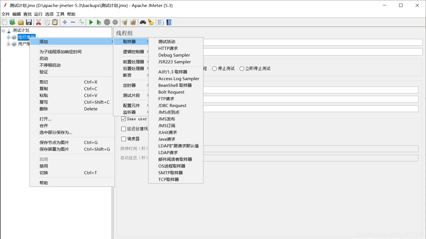Click the JMeter feather icon in title bar
The height and width of the screenshot is (239, 426).
coord(5,5)
